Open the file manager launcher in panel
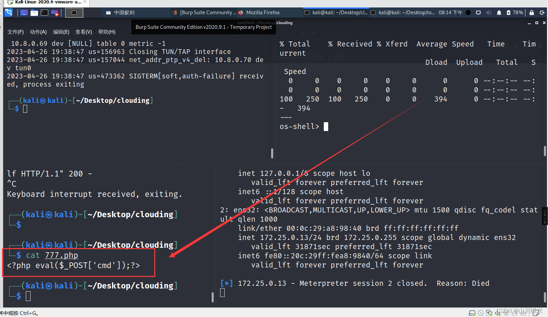The height and width of the screenshot is (317, 548). click(34, 13)
